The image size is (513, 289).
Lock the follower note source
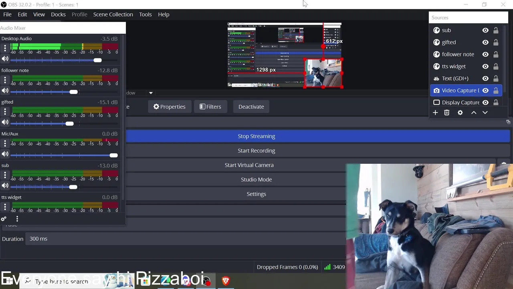tap(496, 54)
